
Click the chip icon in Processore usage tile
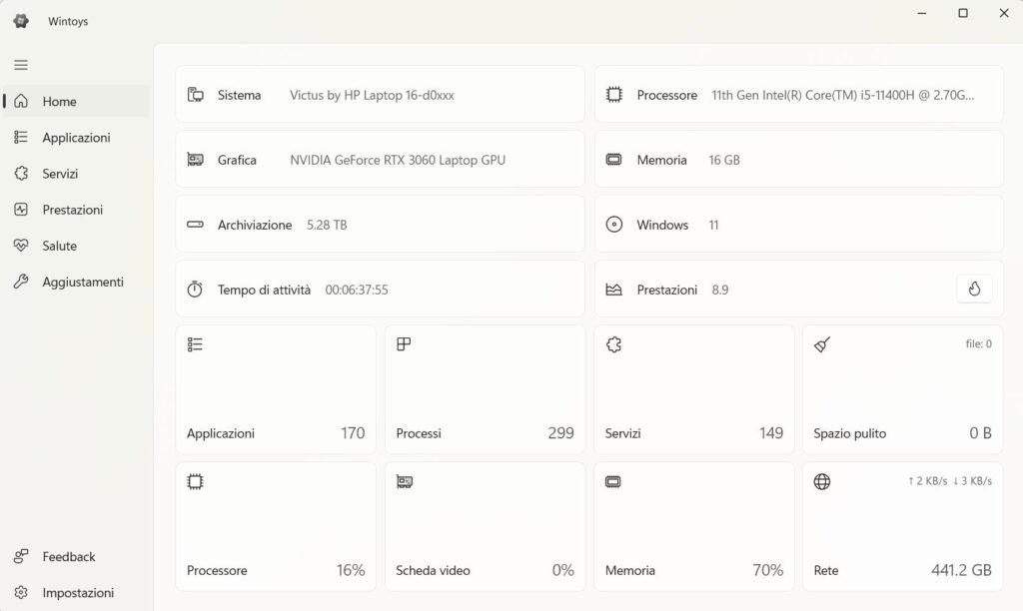[195, 481]
